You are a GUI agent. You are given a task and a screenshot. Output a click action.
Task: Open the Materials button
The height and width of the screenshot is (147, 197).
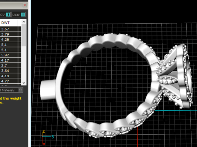11,90
